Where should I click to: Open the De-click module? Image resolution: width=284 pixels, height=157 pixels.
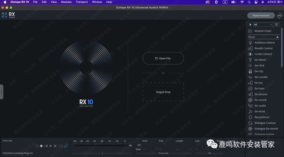point(259,66)
